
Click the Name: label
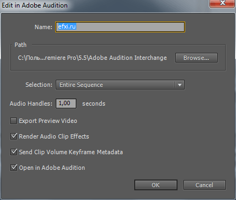(x=43, y=27)
